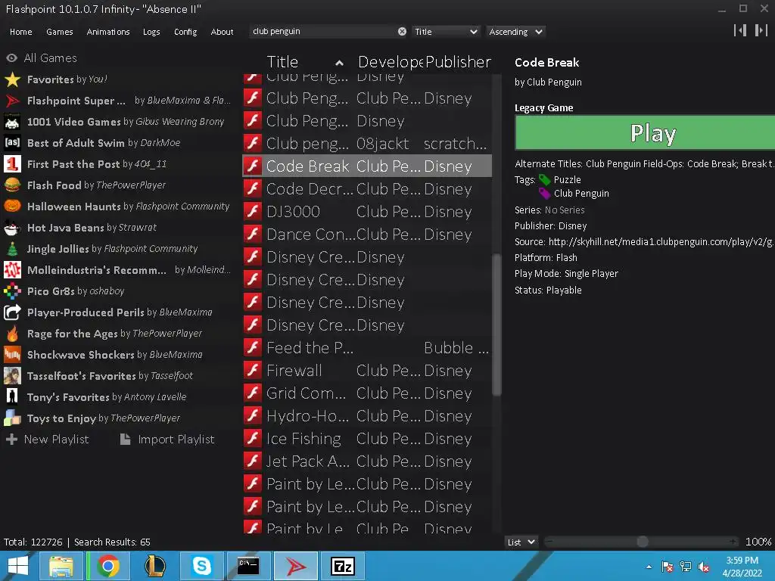Select the Dance Con... game row

pos(367,235)
